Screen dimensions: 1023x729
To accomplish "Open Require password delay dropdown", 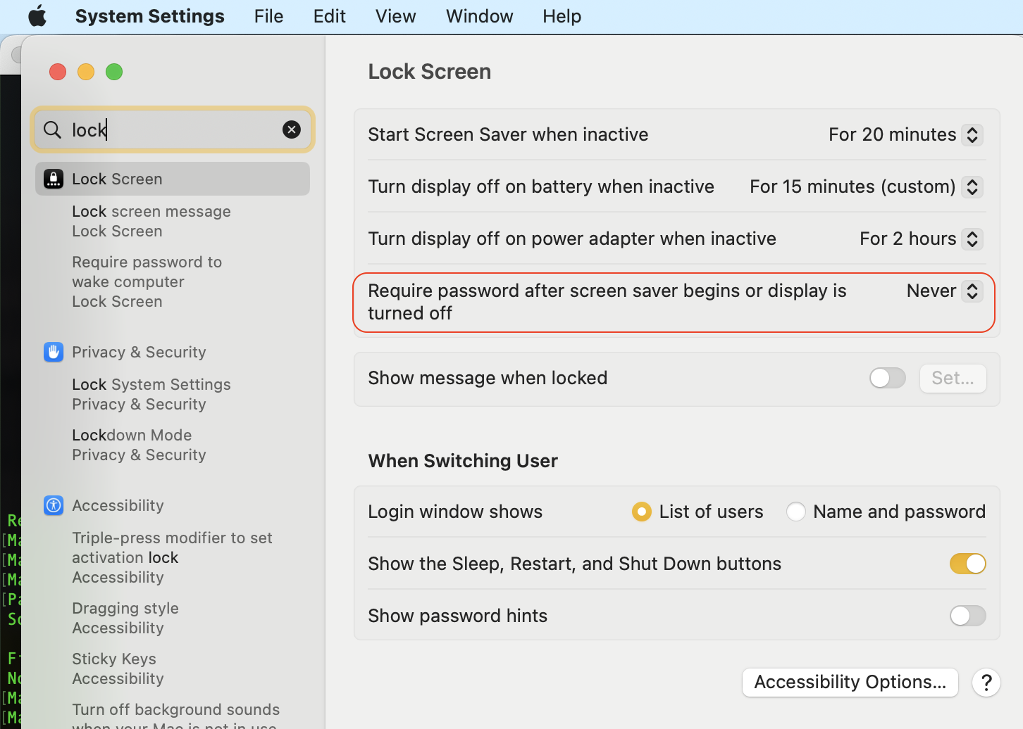I will (972, 291).
